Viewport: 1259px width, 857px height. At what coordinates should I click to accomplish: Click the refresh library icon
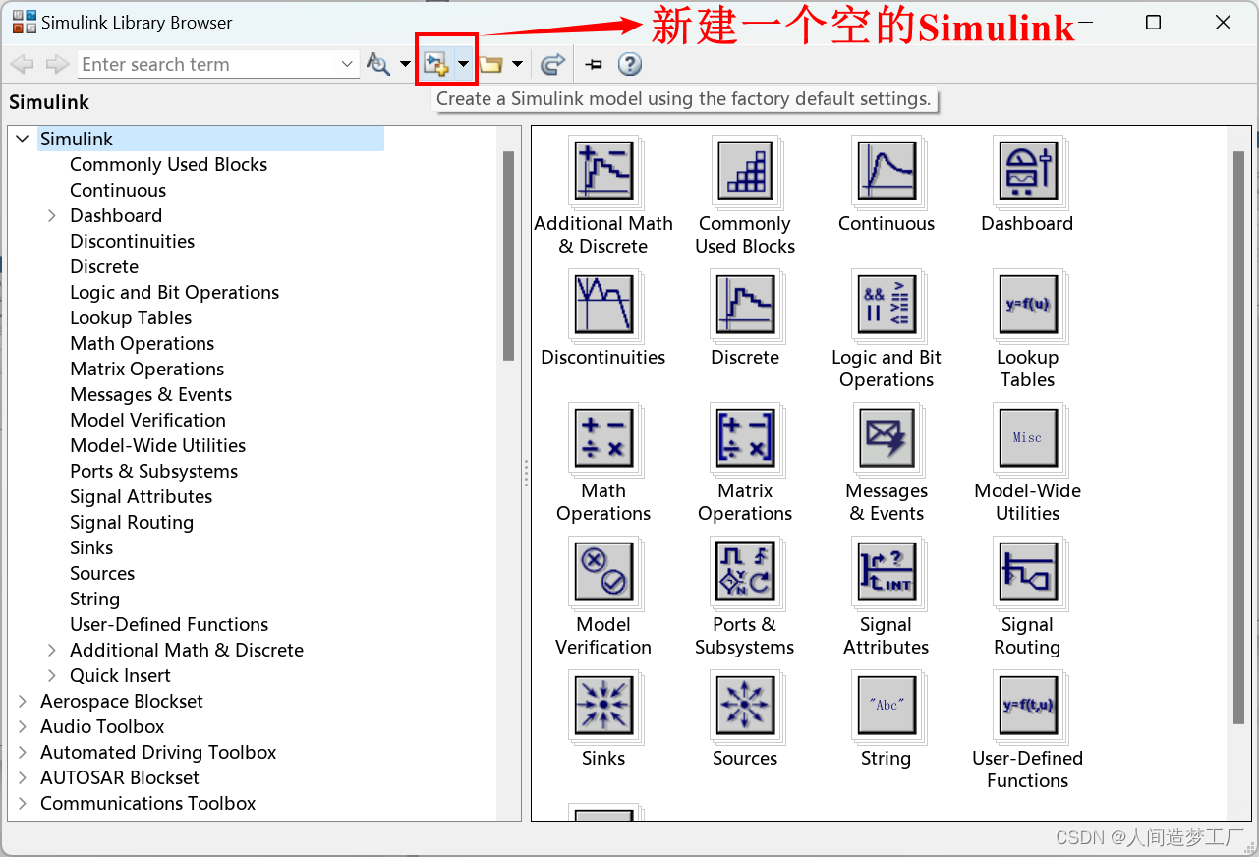[x=553, y=65]
